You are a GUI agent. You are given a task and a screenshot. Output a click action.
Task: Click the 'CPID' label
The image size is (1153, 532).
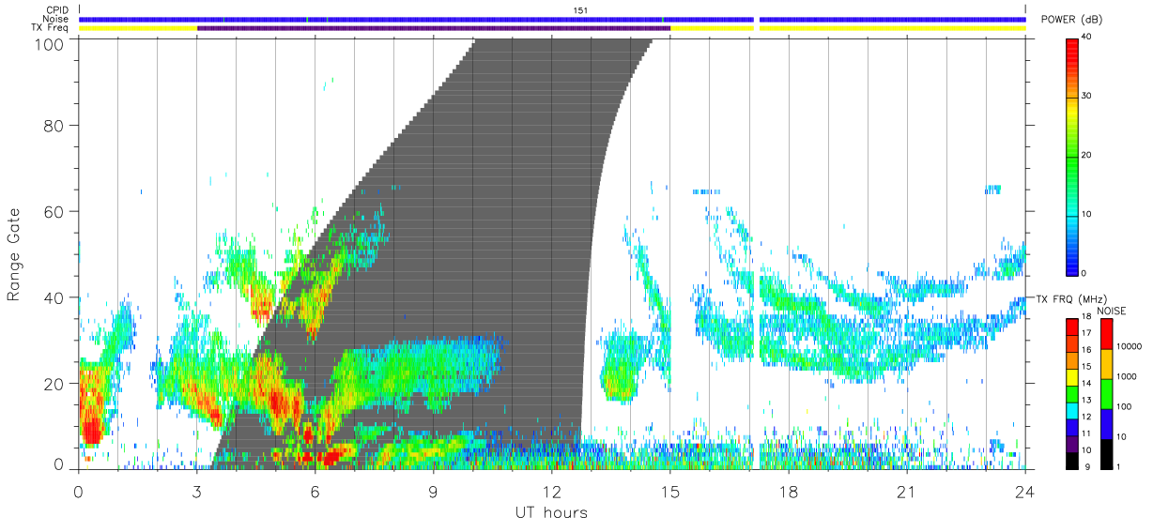click(x=58, y=10)
